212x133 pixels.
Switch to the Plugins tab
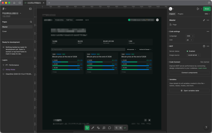point(181,14)
